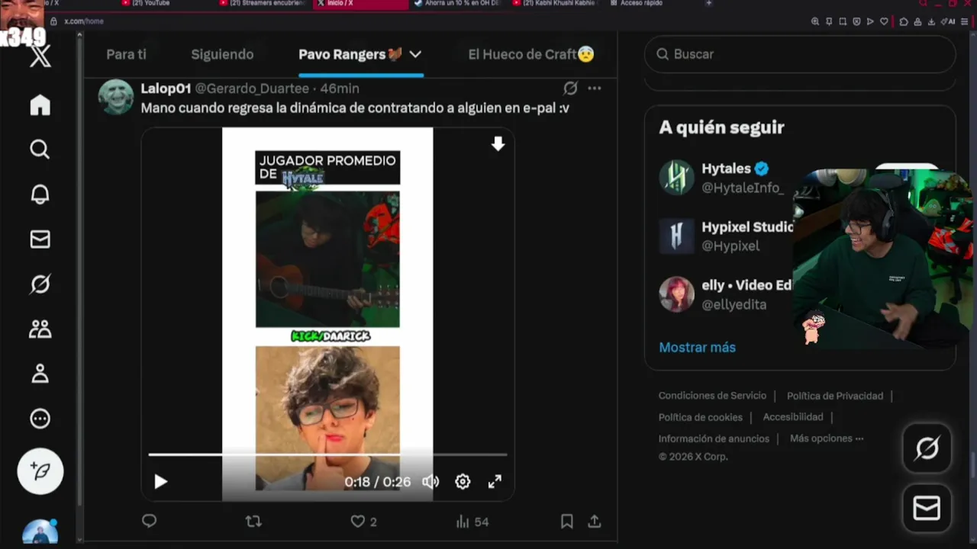Open browser AI toolbar button
This screenshot has width=977, height=549.
point(947,22)
